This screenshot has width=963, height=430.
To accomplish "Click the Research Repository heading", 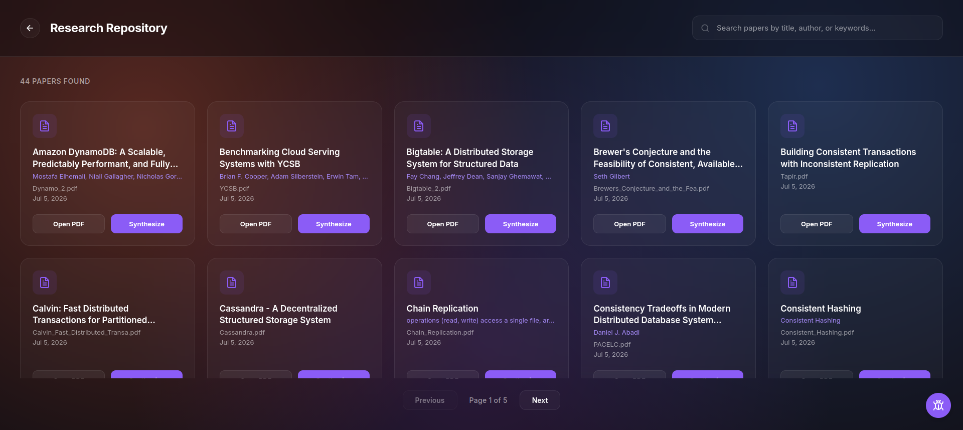I will tap(109, 28).
